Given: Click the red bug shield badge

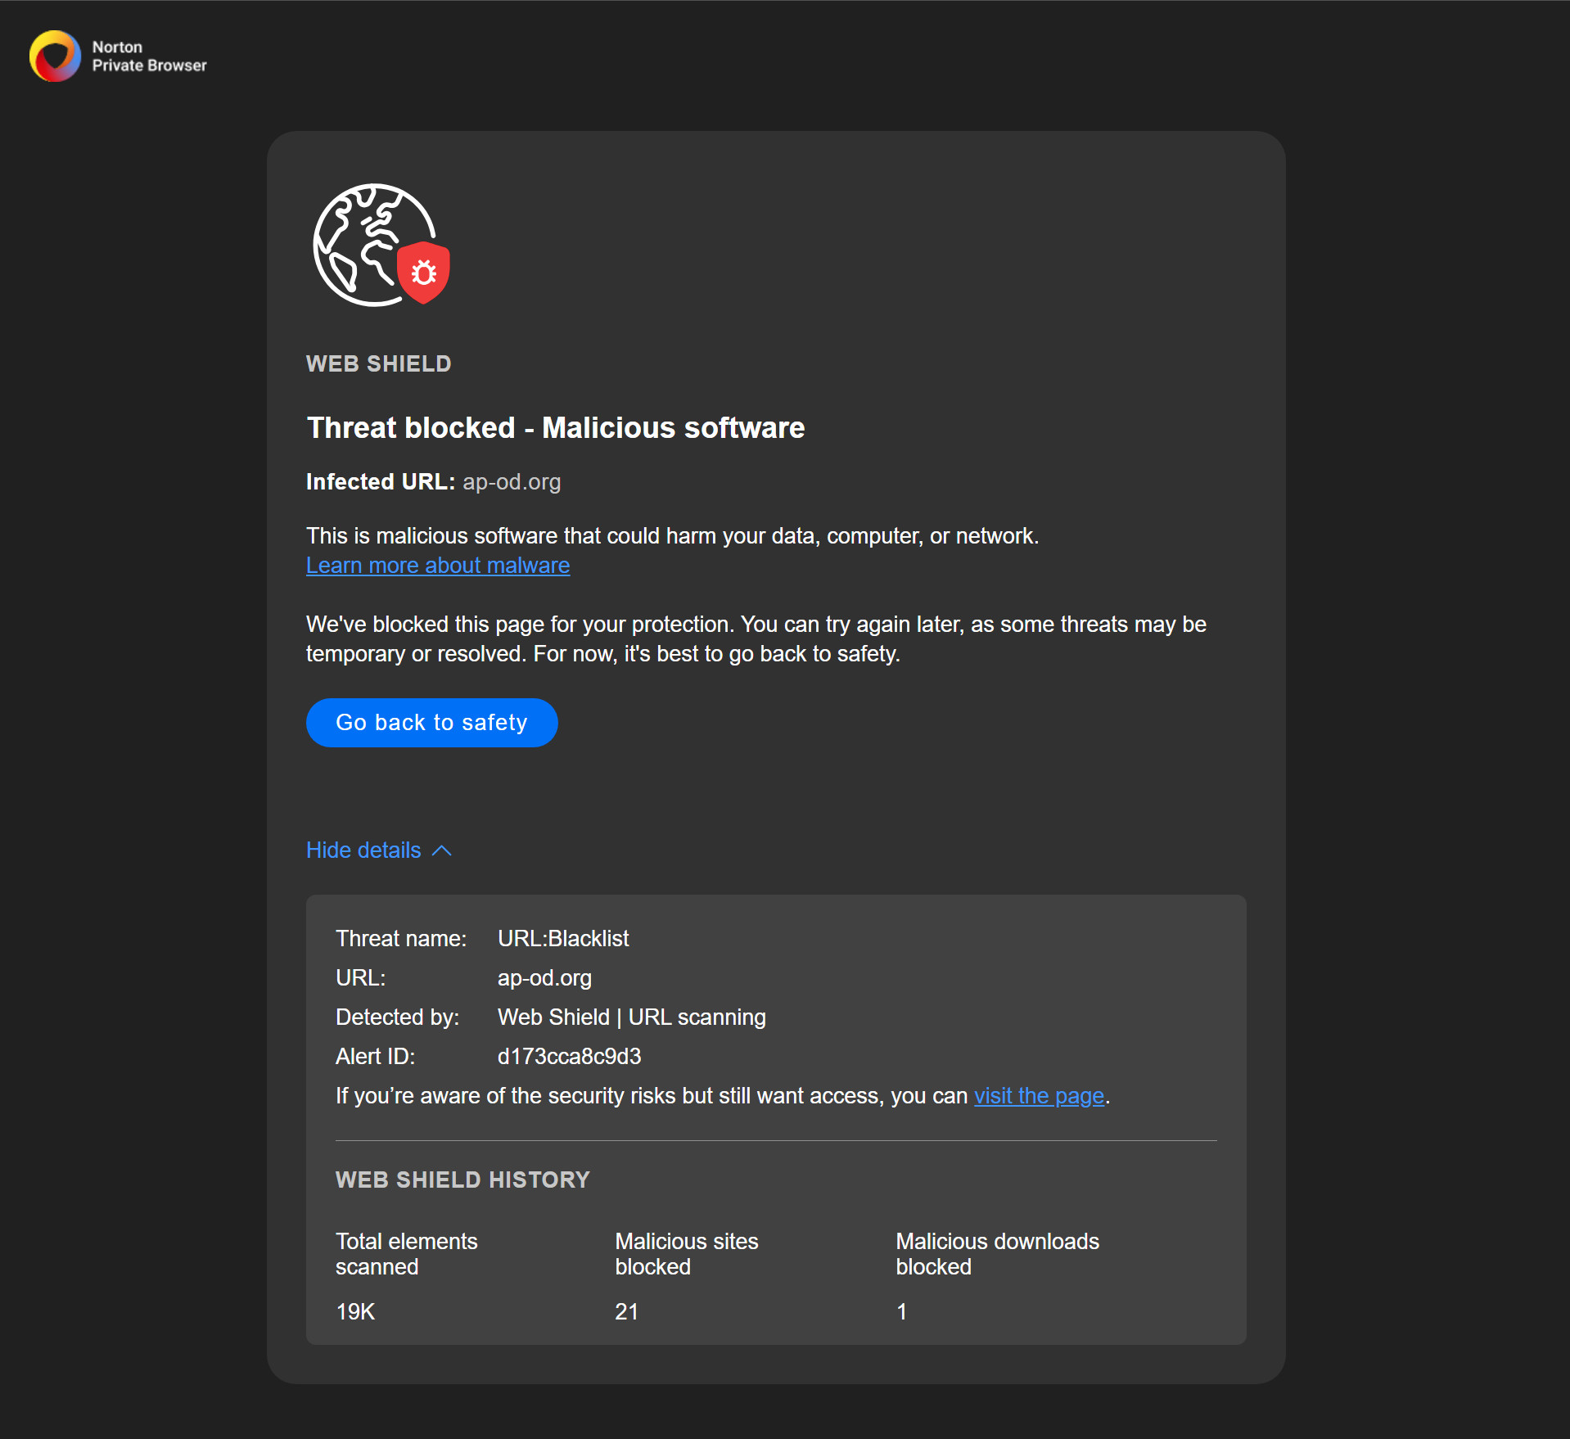Looking at the screenshot, I should tap(423, 272).
